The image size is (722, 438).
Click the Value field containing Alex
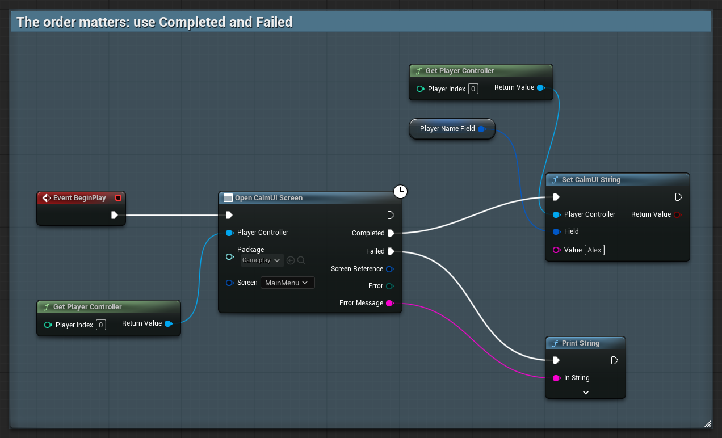(x=594, y=250)
